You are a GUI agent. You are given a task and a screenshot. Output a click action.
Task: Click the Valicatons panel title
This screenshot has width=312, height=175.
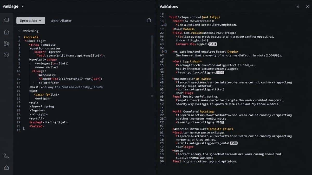(169, 6)
